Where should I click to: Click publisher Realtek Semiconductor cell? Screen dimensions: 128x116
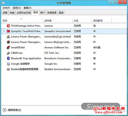pos(58,69)
